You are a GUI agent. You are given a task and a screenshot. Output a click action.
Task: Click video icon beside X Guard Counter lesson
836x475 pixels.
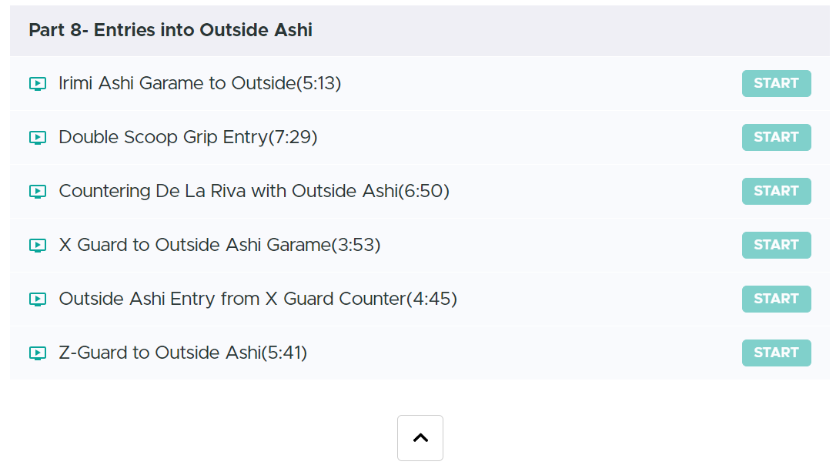point(37,299)
